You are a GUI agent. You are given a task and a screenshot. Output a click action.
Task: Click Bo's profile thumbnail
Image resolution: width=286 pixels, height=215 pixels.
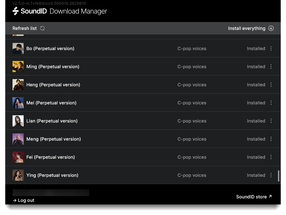tap(18, 48)
